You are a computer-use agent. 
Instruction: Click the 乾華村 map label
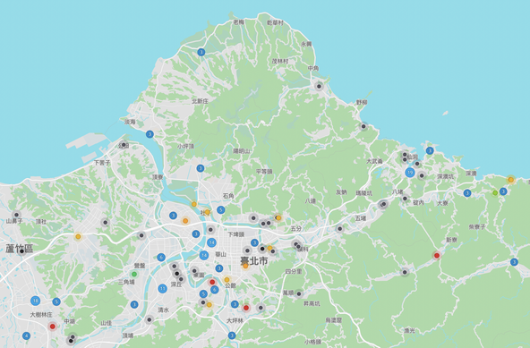click(275, 22)
